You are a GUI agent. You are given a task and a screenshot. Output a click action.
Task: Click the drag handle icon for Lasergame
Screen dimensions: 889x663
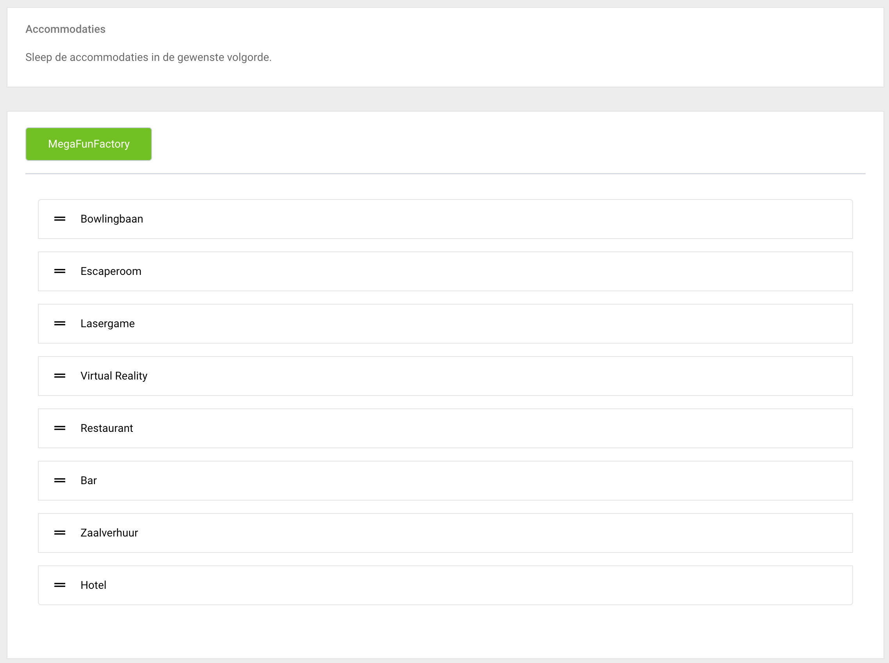pos(60,323)
